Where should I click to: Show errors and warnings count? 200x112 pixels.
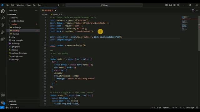click(9, 108)
